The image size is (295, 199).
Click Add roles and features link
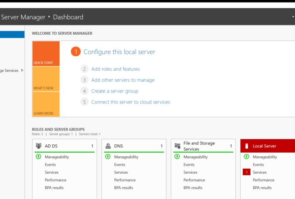pyautogui.click(x=116, y=69)
